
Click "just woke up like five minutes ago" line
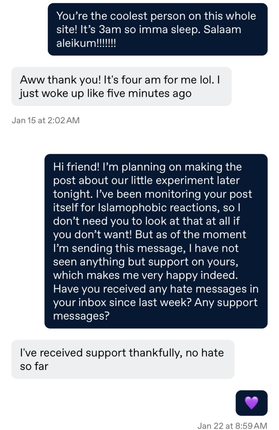[106, 94]
